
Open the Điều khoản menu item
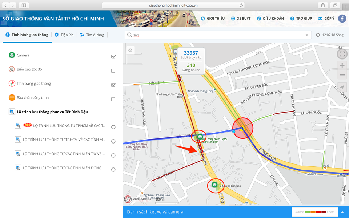coord(270,19)
